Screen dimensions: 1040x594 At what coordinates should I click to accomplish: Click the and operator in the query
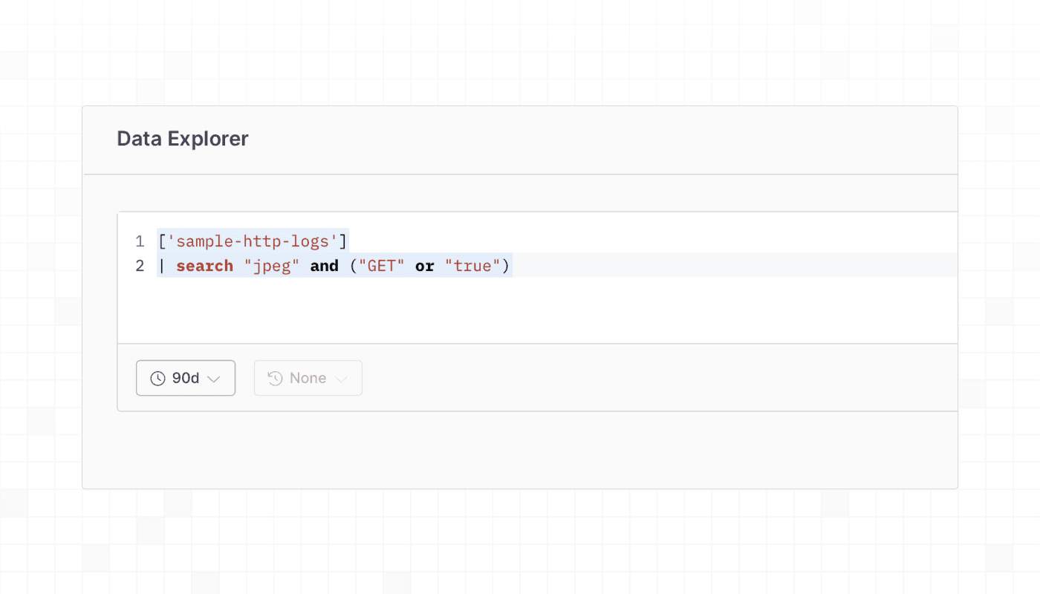324,266
